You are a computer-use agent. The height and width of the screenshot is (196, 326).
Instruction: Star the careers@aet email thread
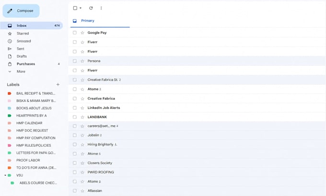pos(82,126)
